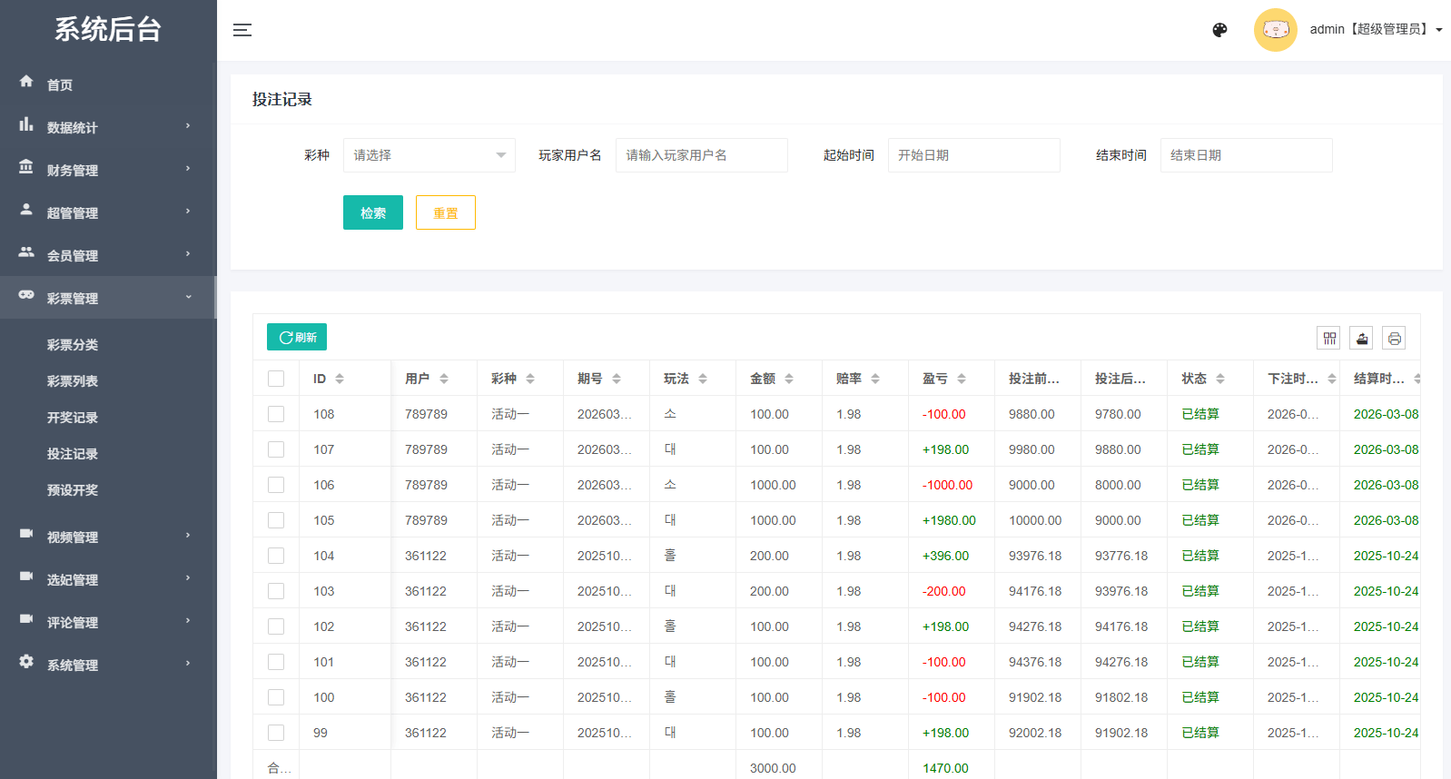The height and width of the screenshot is (779, 1451).
Task: Toggle the select-all header checkbox
Action: (276, 379)
